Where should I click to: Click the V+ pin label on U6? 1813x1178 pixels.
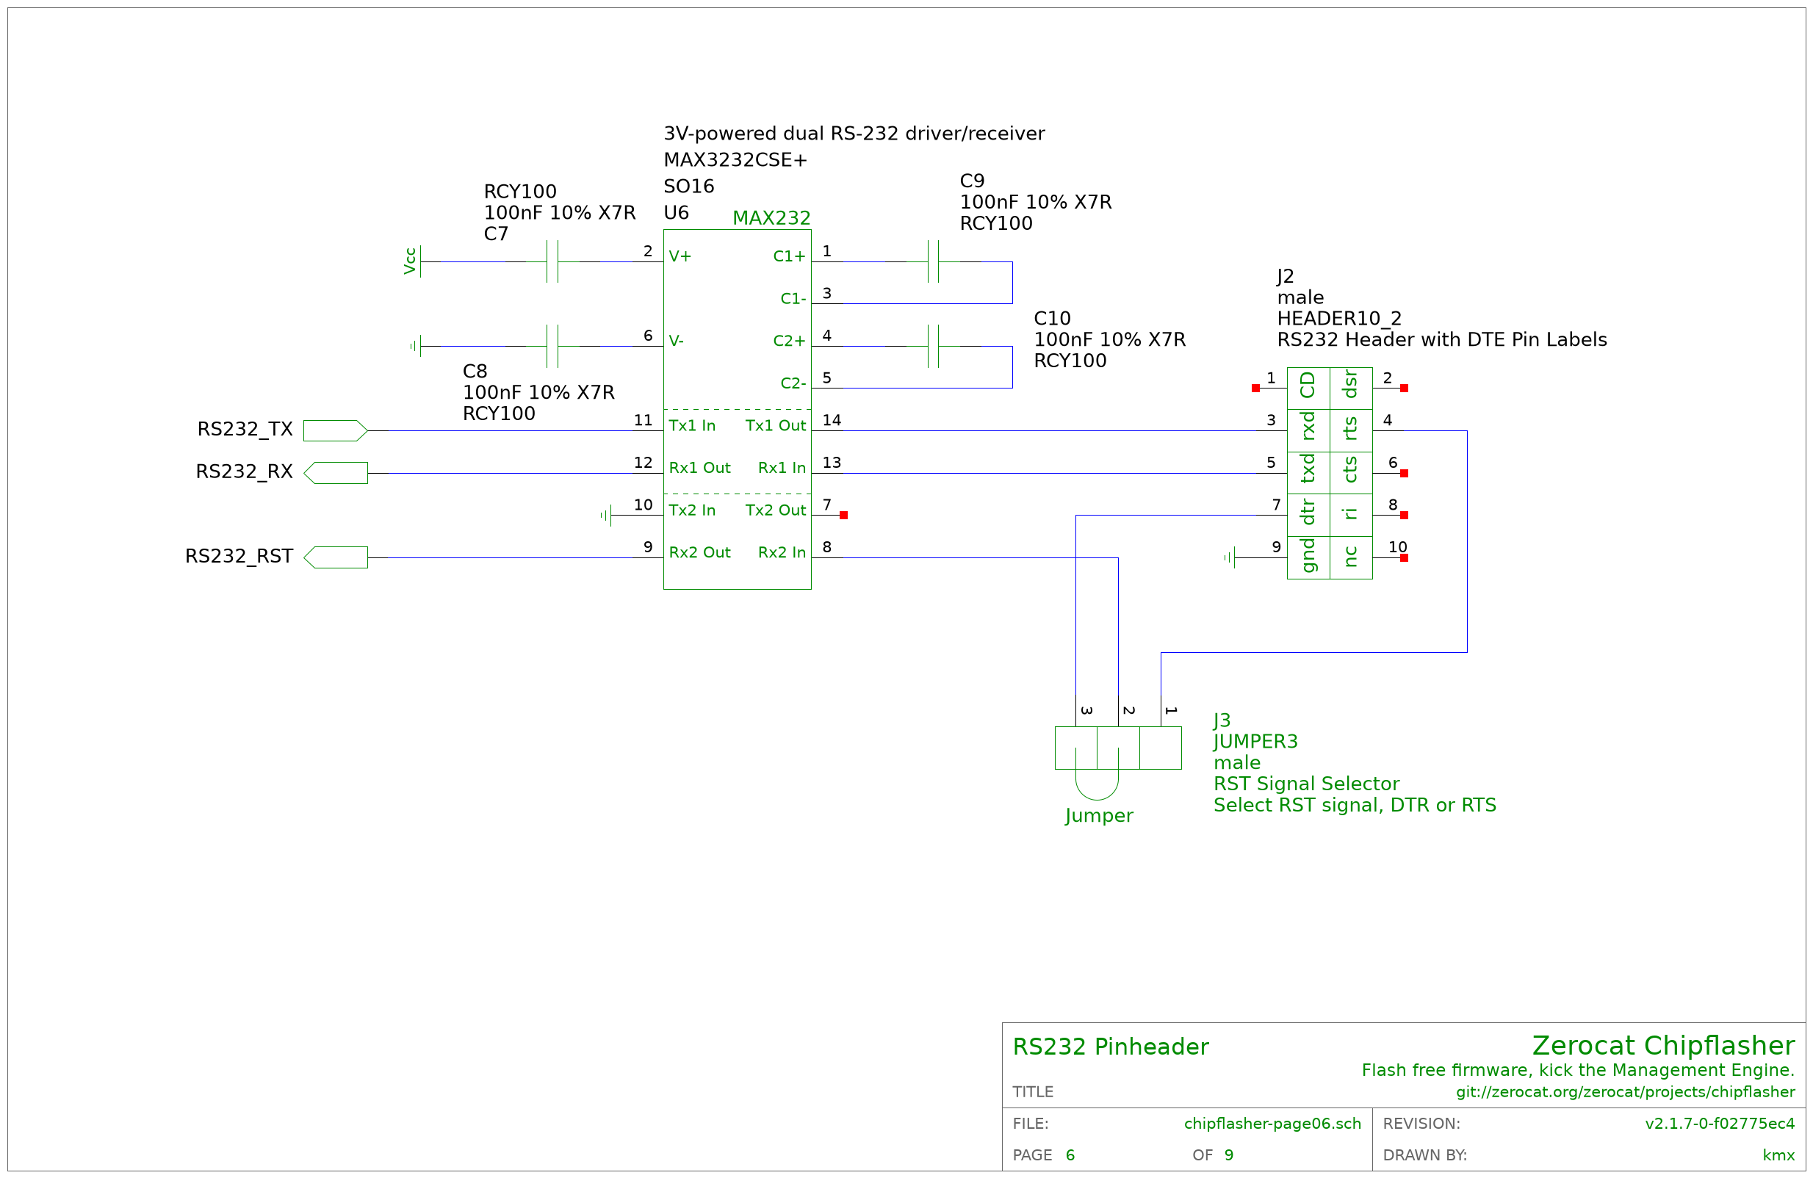pos(680,256)
